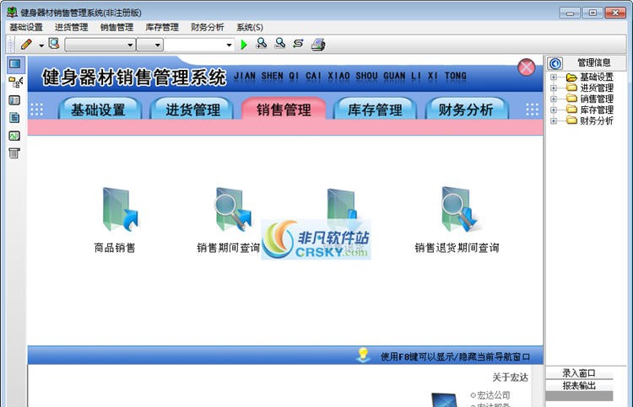The image size is (633, 407).
Task: Click the first binoculars search icon
Action: [x=262, y=44]
